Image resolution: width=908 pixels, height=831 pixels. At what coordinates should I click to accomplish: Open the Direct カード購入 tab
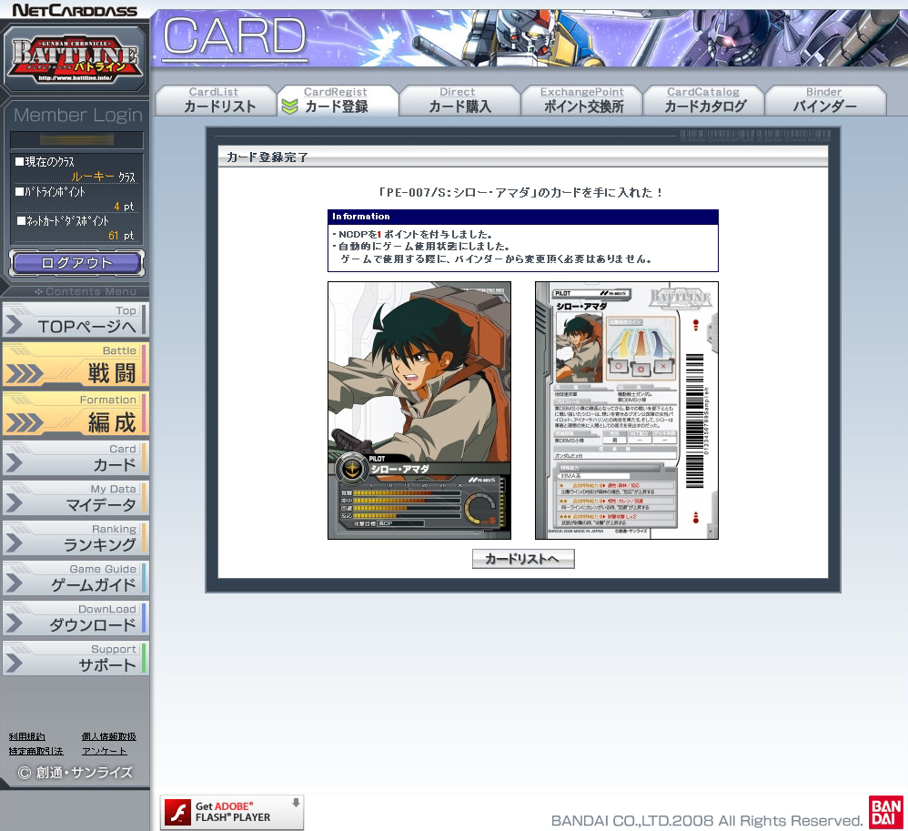459,101
